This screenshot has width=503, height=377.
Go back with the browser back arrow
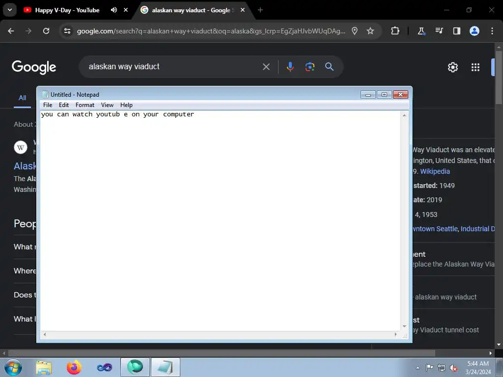click(11, 31)
